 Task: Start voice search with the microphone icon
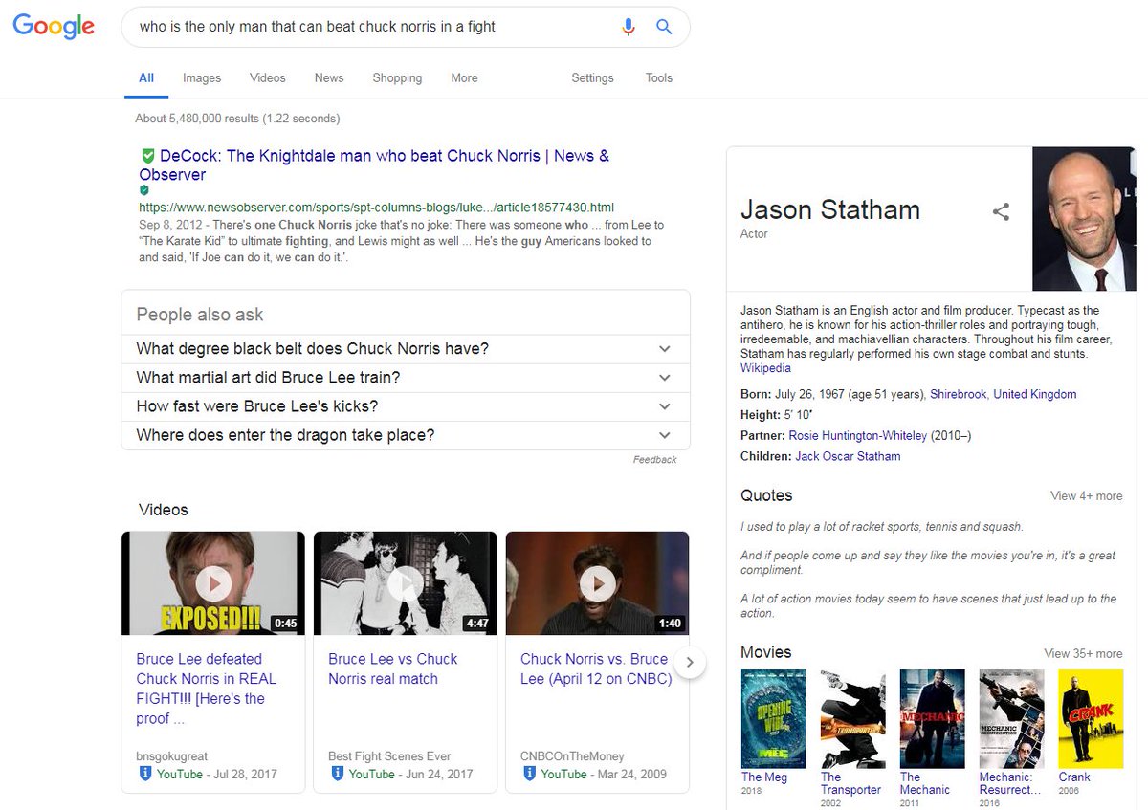coord(629,27)
